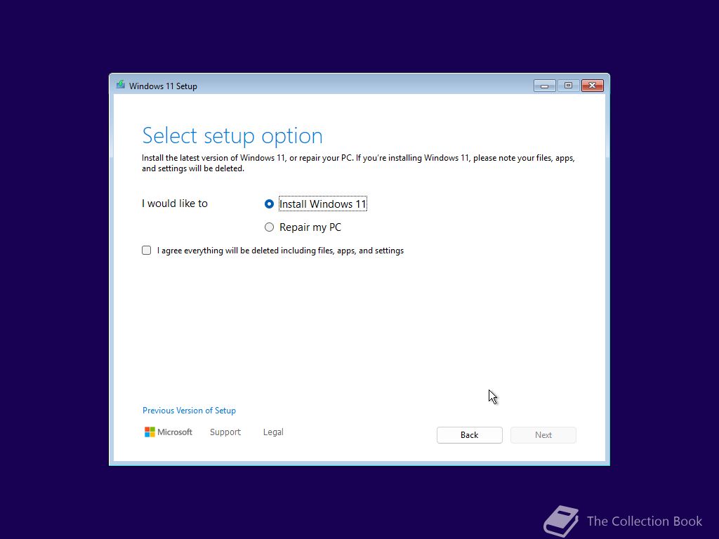Screen dimensions: 719x539
Task: Click the 'I agree everything will be deleted' text
Action: tap(280, 251)
